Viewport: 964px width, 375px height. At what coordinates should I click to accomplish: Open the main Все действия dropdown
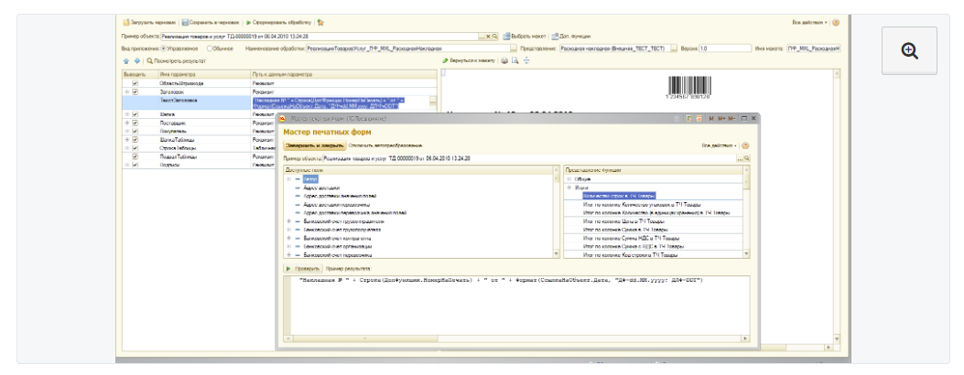810,22
